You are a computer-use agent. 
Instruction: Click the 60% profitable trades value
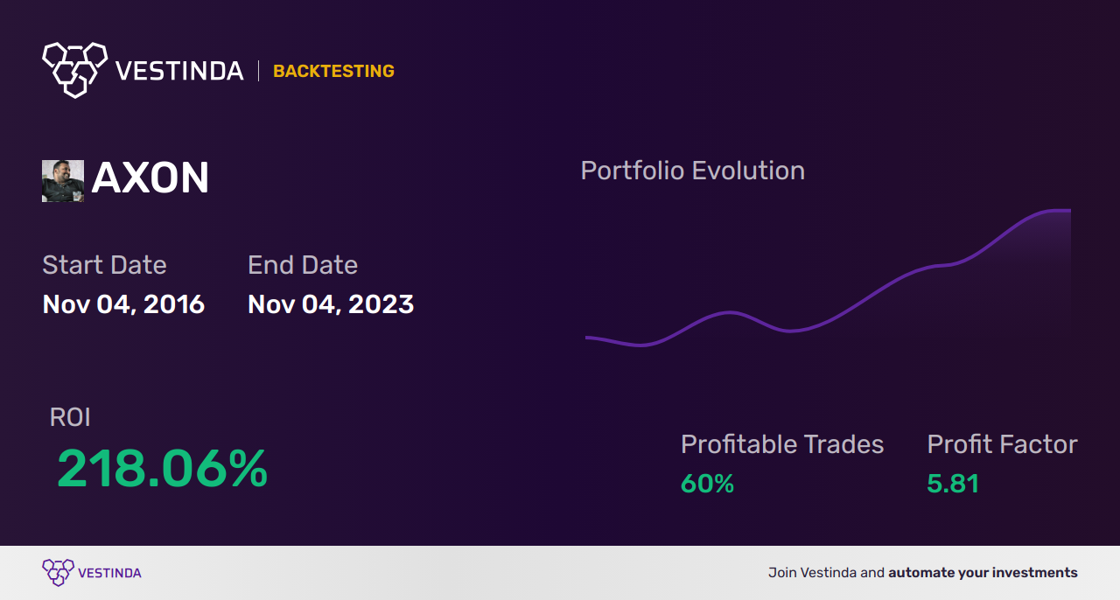707,484
